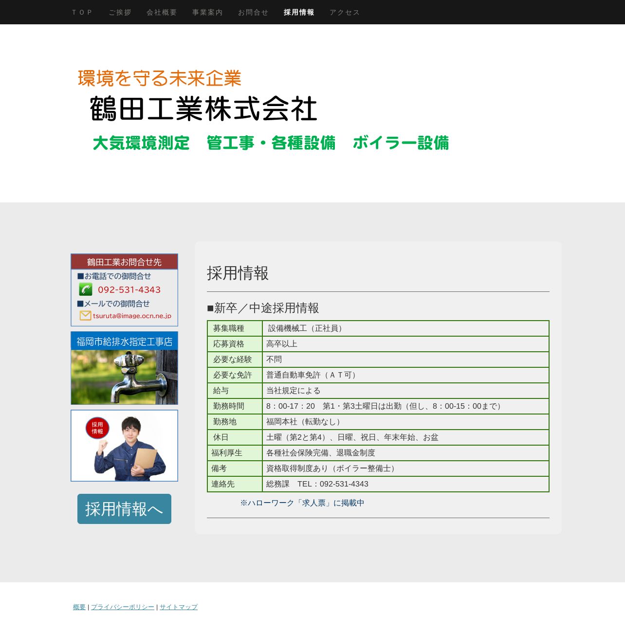Click the ■新卒／中途採用情報 subheading

click(x=263, y=308)
